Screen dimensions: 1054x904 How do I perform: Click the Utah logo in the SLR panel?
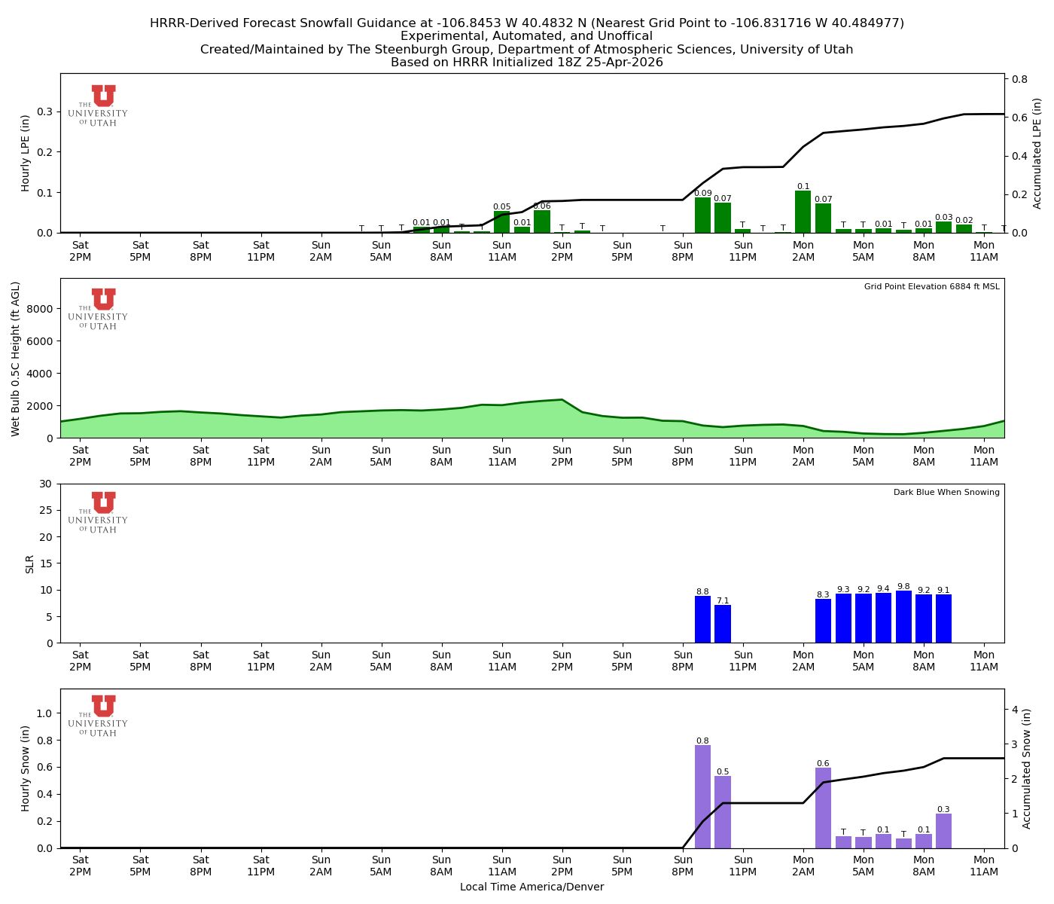(100, 510)
